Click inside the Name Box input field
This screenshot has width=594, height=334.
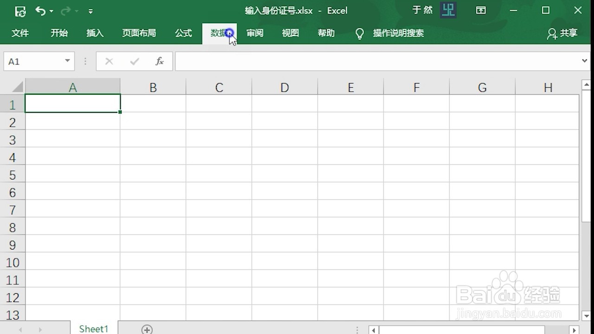click(32, 61)
